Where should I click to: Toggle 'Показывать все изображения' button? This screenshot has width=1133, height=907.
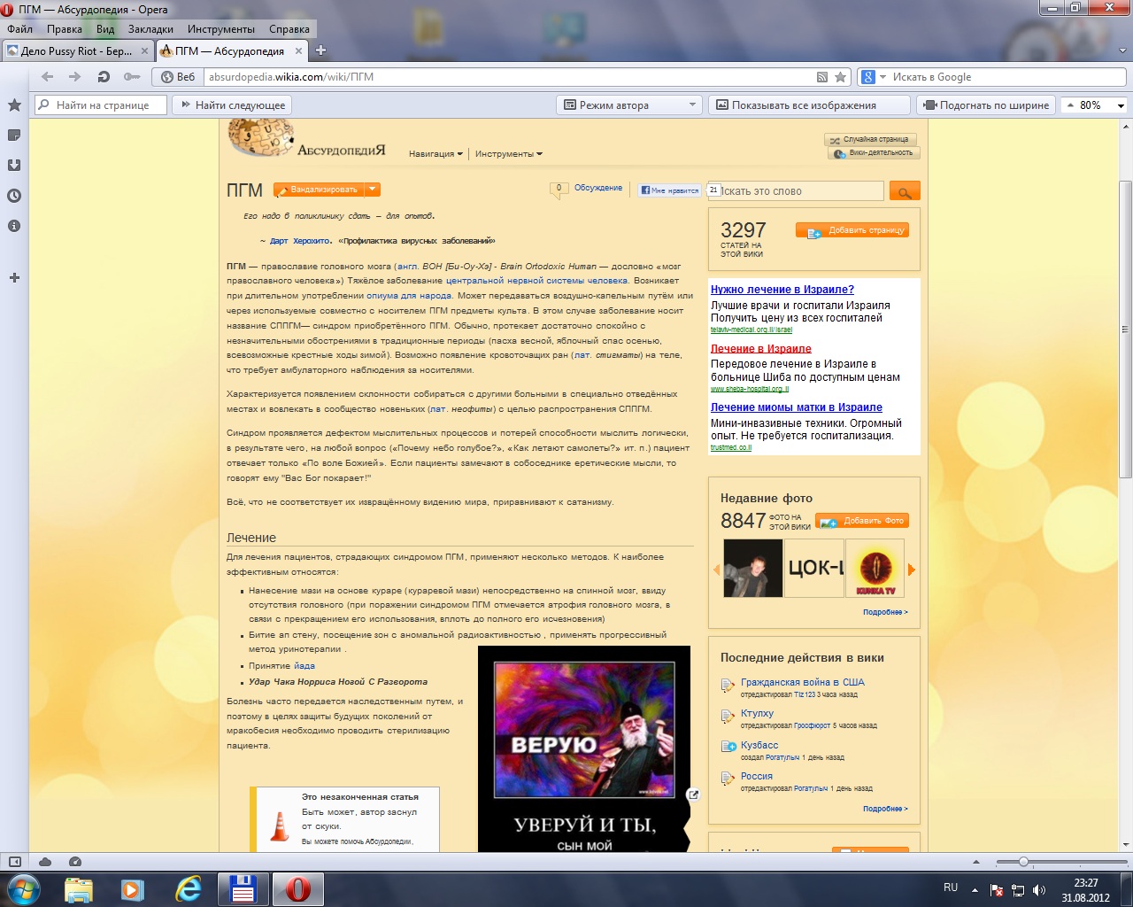(x=809, y=105)
